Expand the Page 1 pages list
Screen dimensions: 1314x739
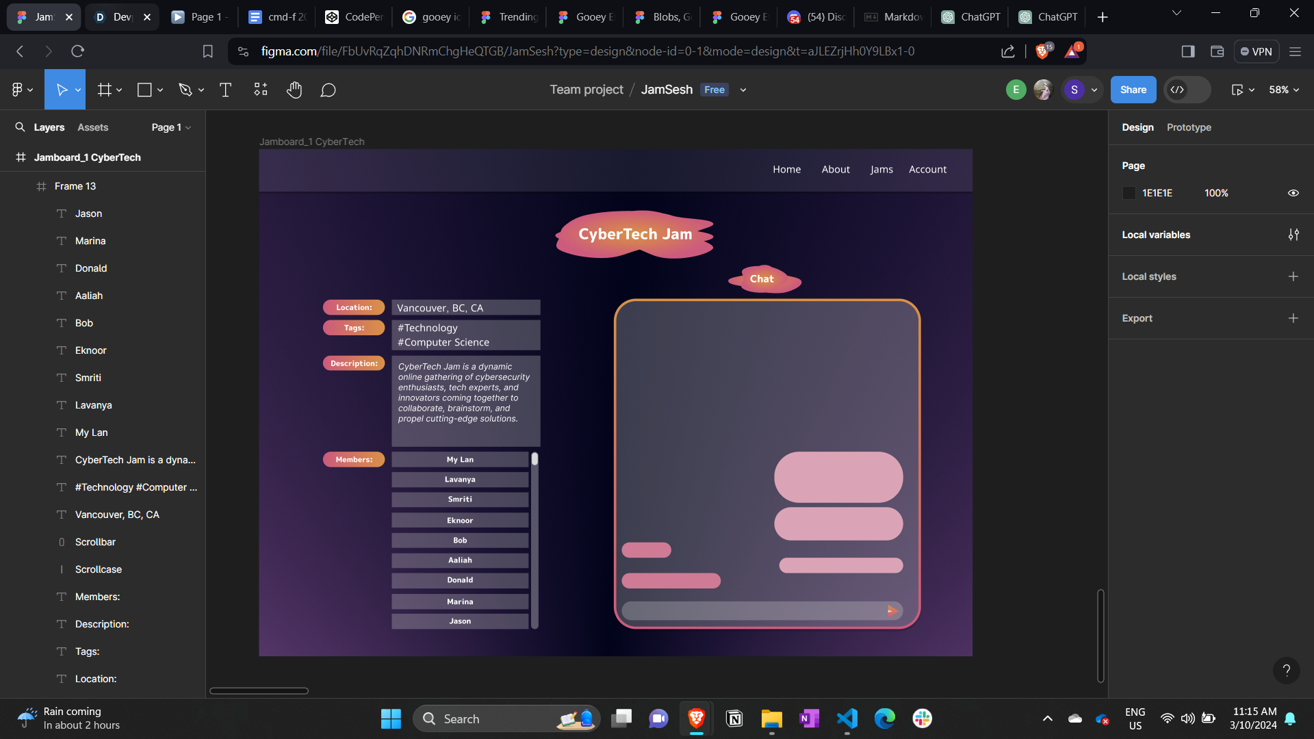171,127
